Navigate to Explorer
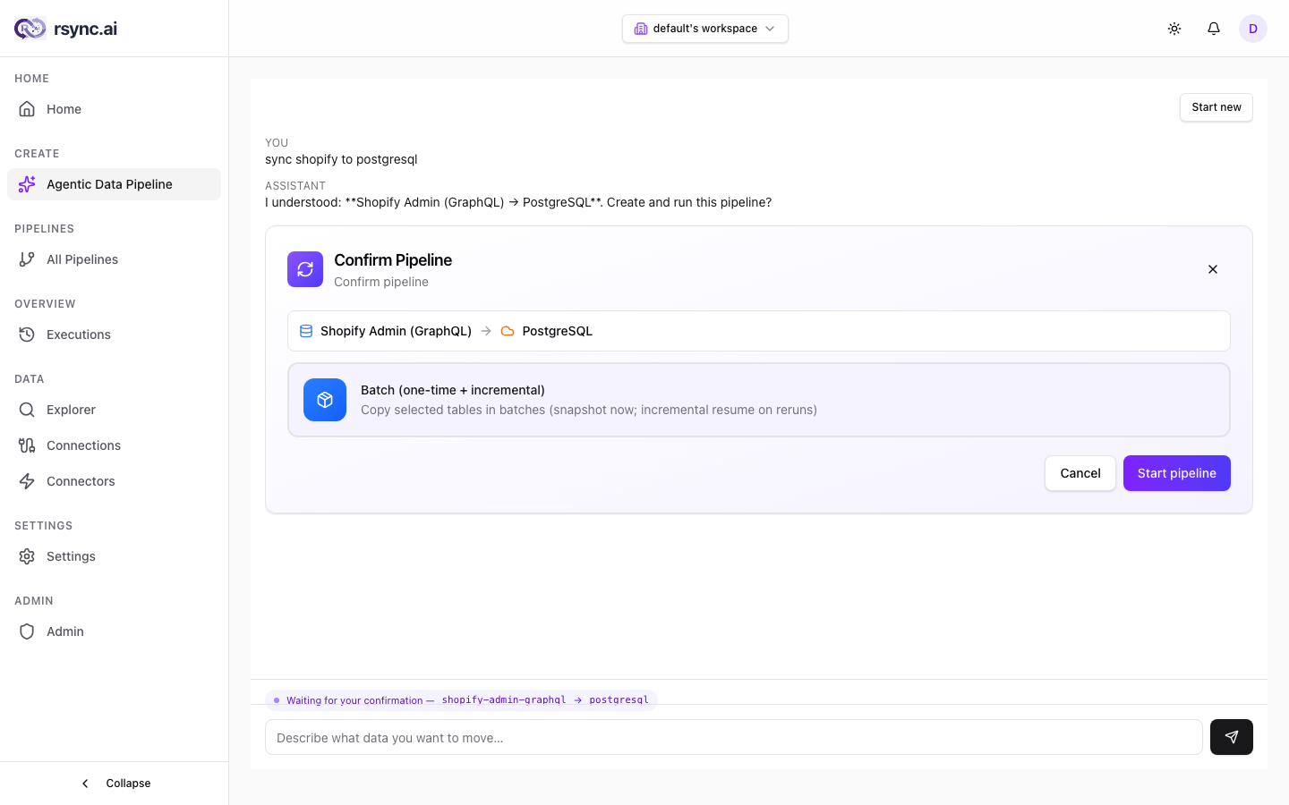Image resolution: width=1289 pixels, height=805 pixels. [x=114, y=410]
